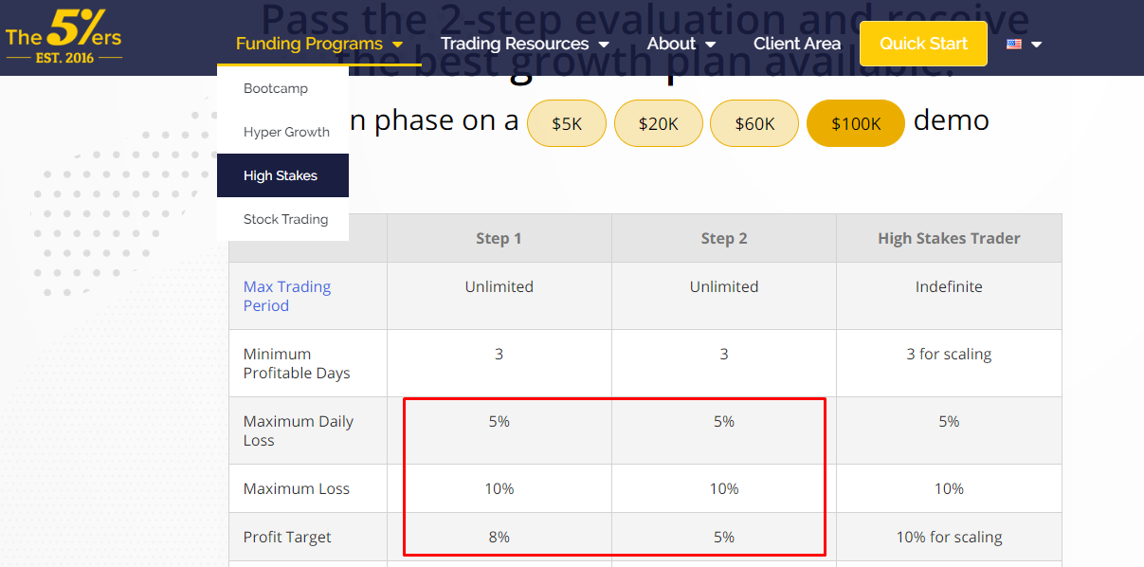Click the Step 2 column header
This screenshot has width=1144, height=567.
[x=724, y=238]
